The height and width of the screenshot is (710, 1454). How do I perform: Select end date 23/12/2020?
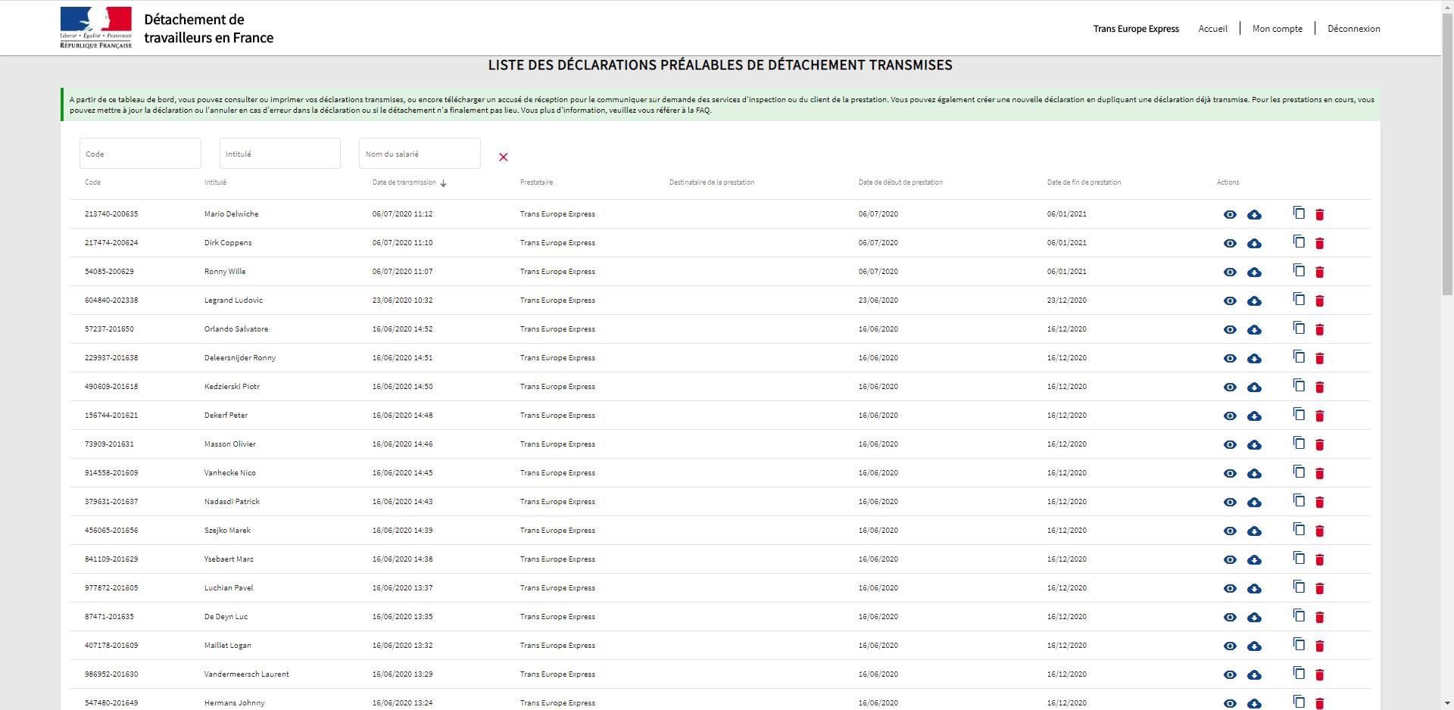[1066, 301]
